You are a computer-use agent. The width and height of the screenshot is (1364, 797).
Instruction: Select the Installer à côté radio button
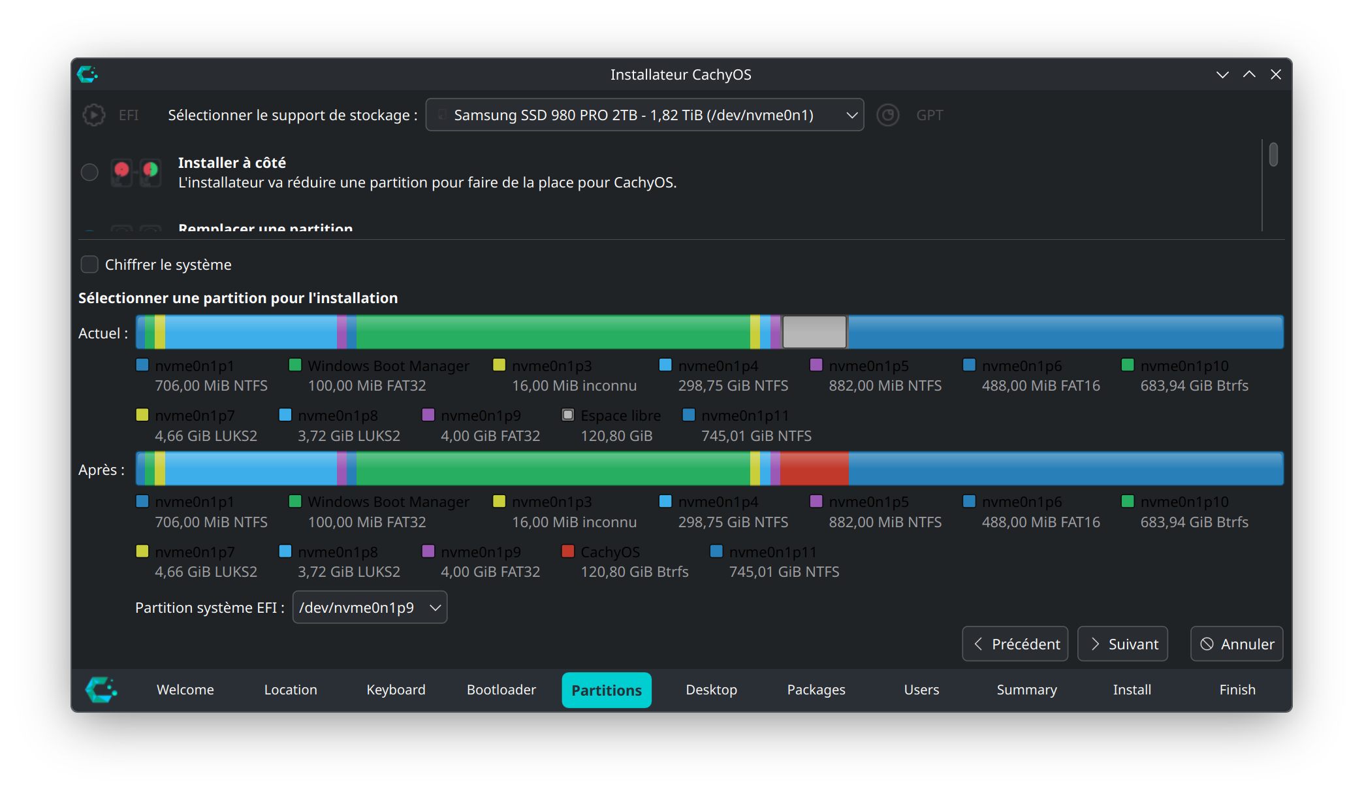coord(89,172)
